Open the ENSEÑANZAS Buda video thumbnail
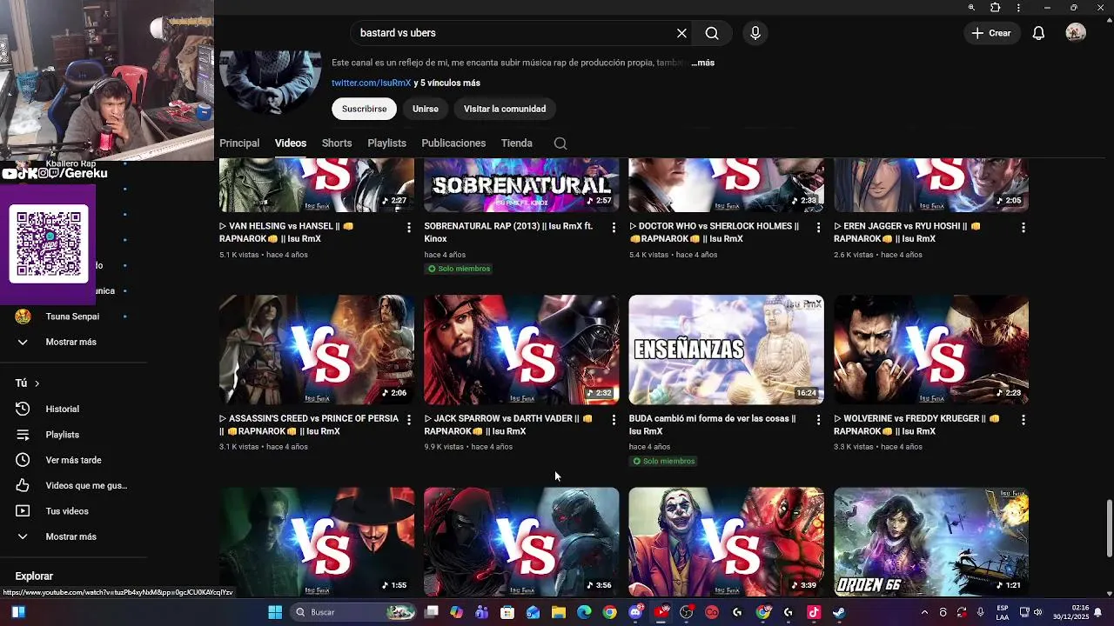Screen dimensions: 1114x626 tap(726, 350)
